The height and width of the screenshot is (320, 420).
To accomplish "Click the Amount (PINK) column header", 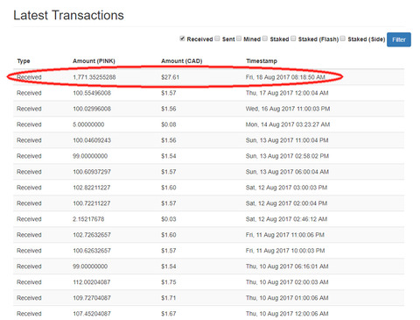I will coord(94,61).
